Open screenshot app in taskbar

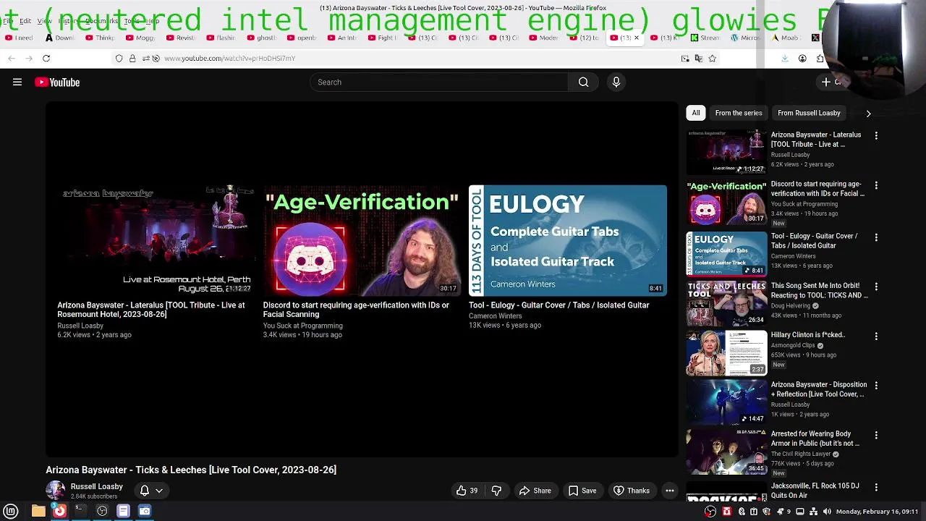145,511
